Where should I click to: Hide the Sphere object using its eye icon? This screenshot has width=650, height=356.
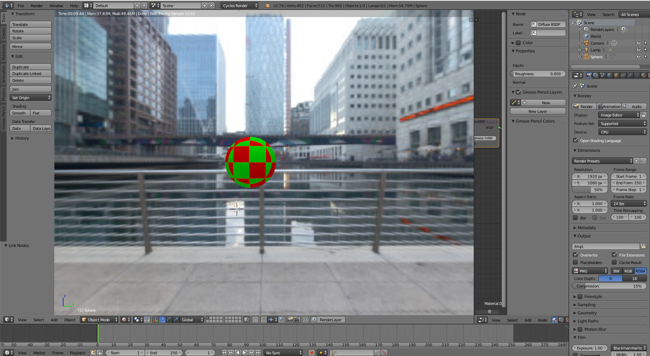(x=638, y=57)
